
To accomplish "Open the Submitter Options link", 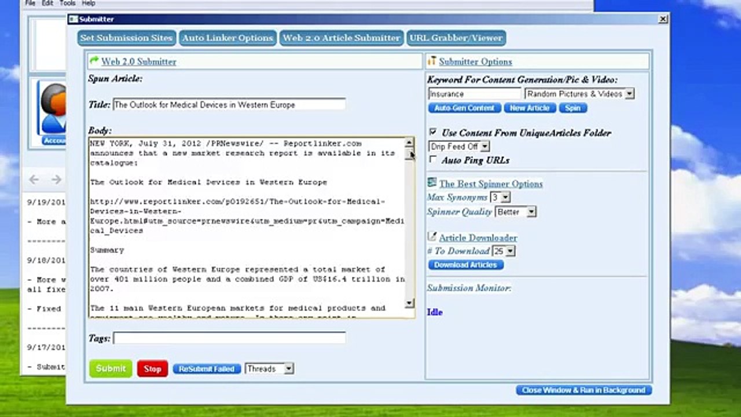I will pyautogui.click(x=475, y=61).
